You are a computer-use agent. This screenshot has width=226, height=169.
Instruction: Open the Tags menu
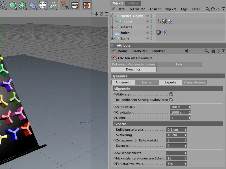pyautogui.click(x=184, y=9)
